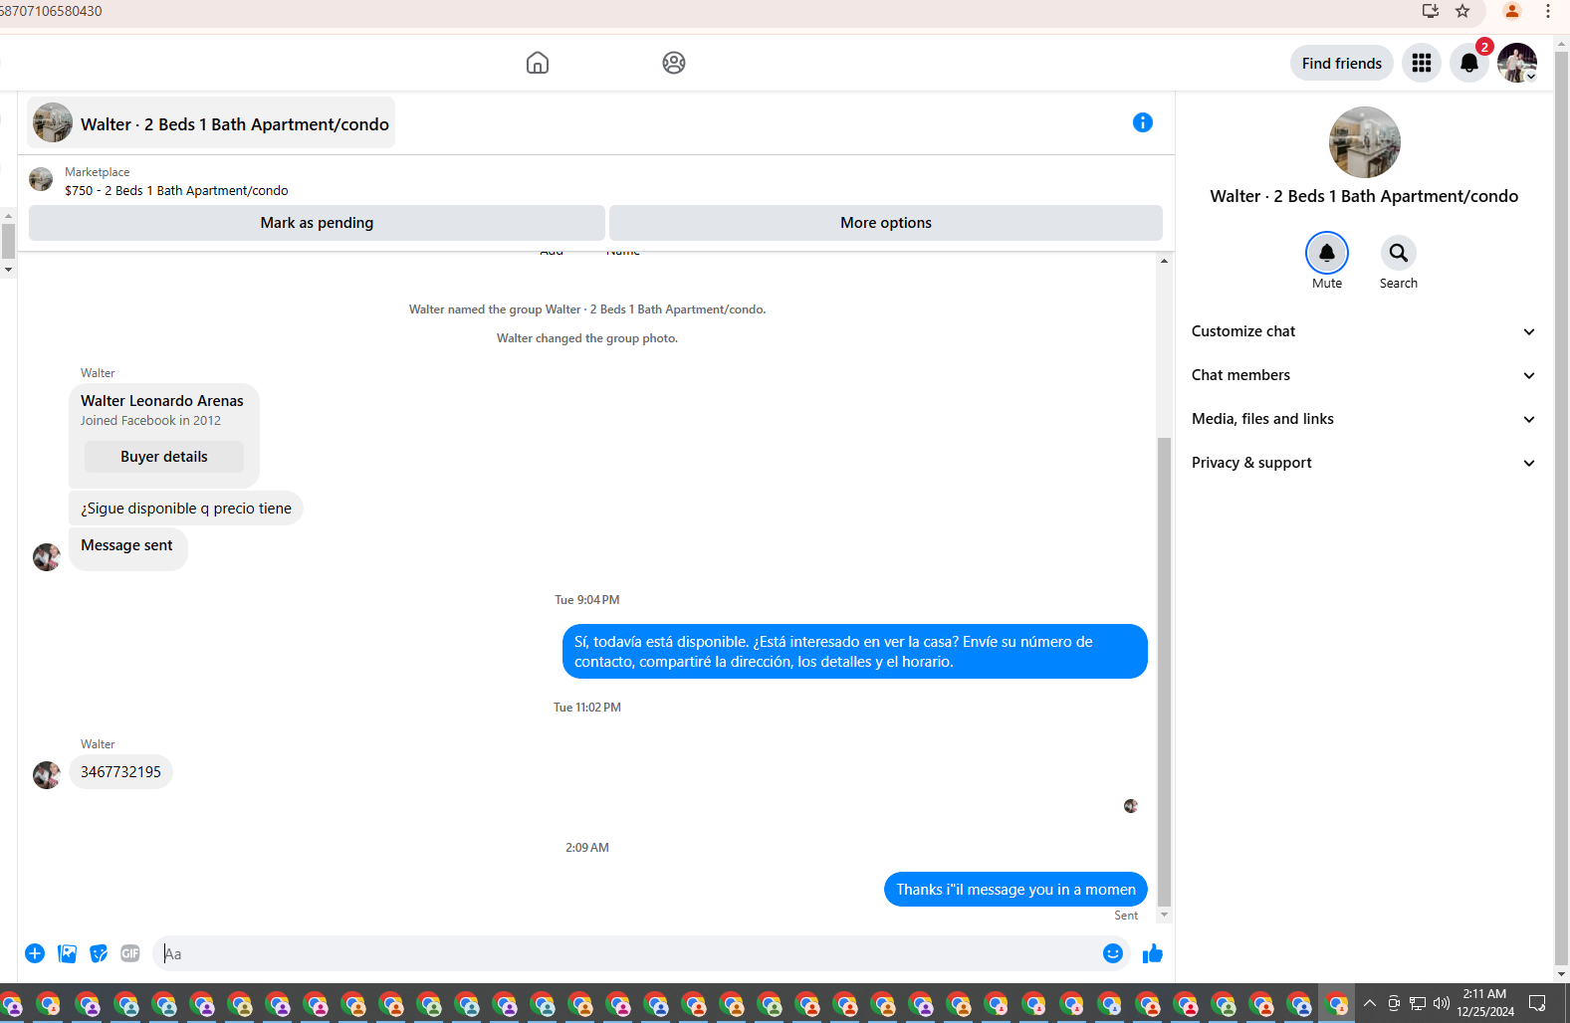Open the notifications bell with badge 2
This screenshot has height=1023, width=1570.
1469,63
